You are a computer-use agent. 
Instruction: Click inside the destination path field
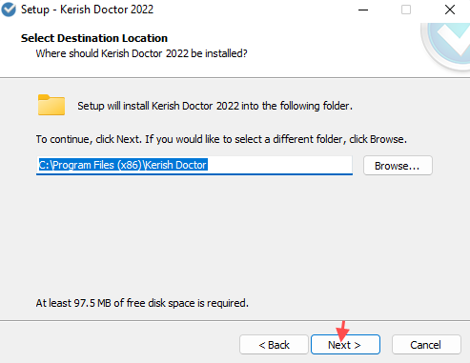194,165
